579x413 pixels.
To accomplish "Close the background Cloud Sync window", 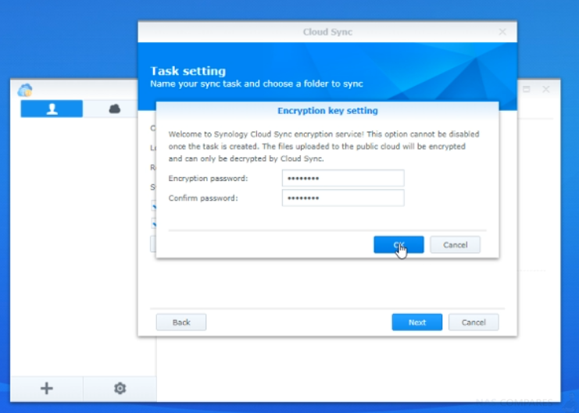I will 545,89.
